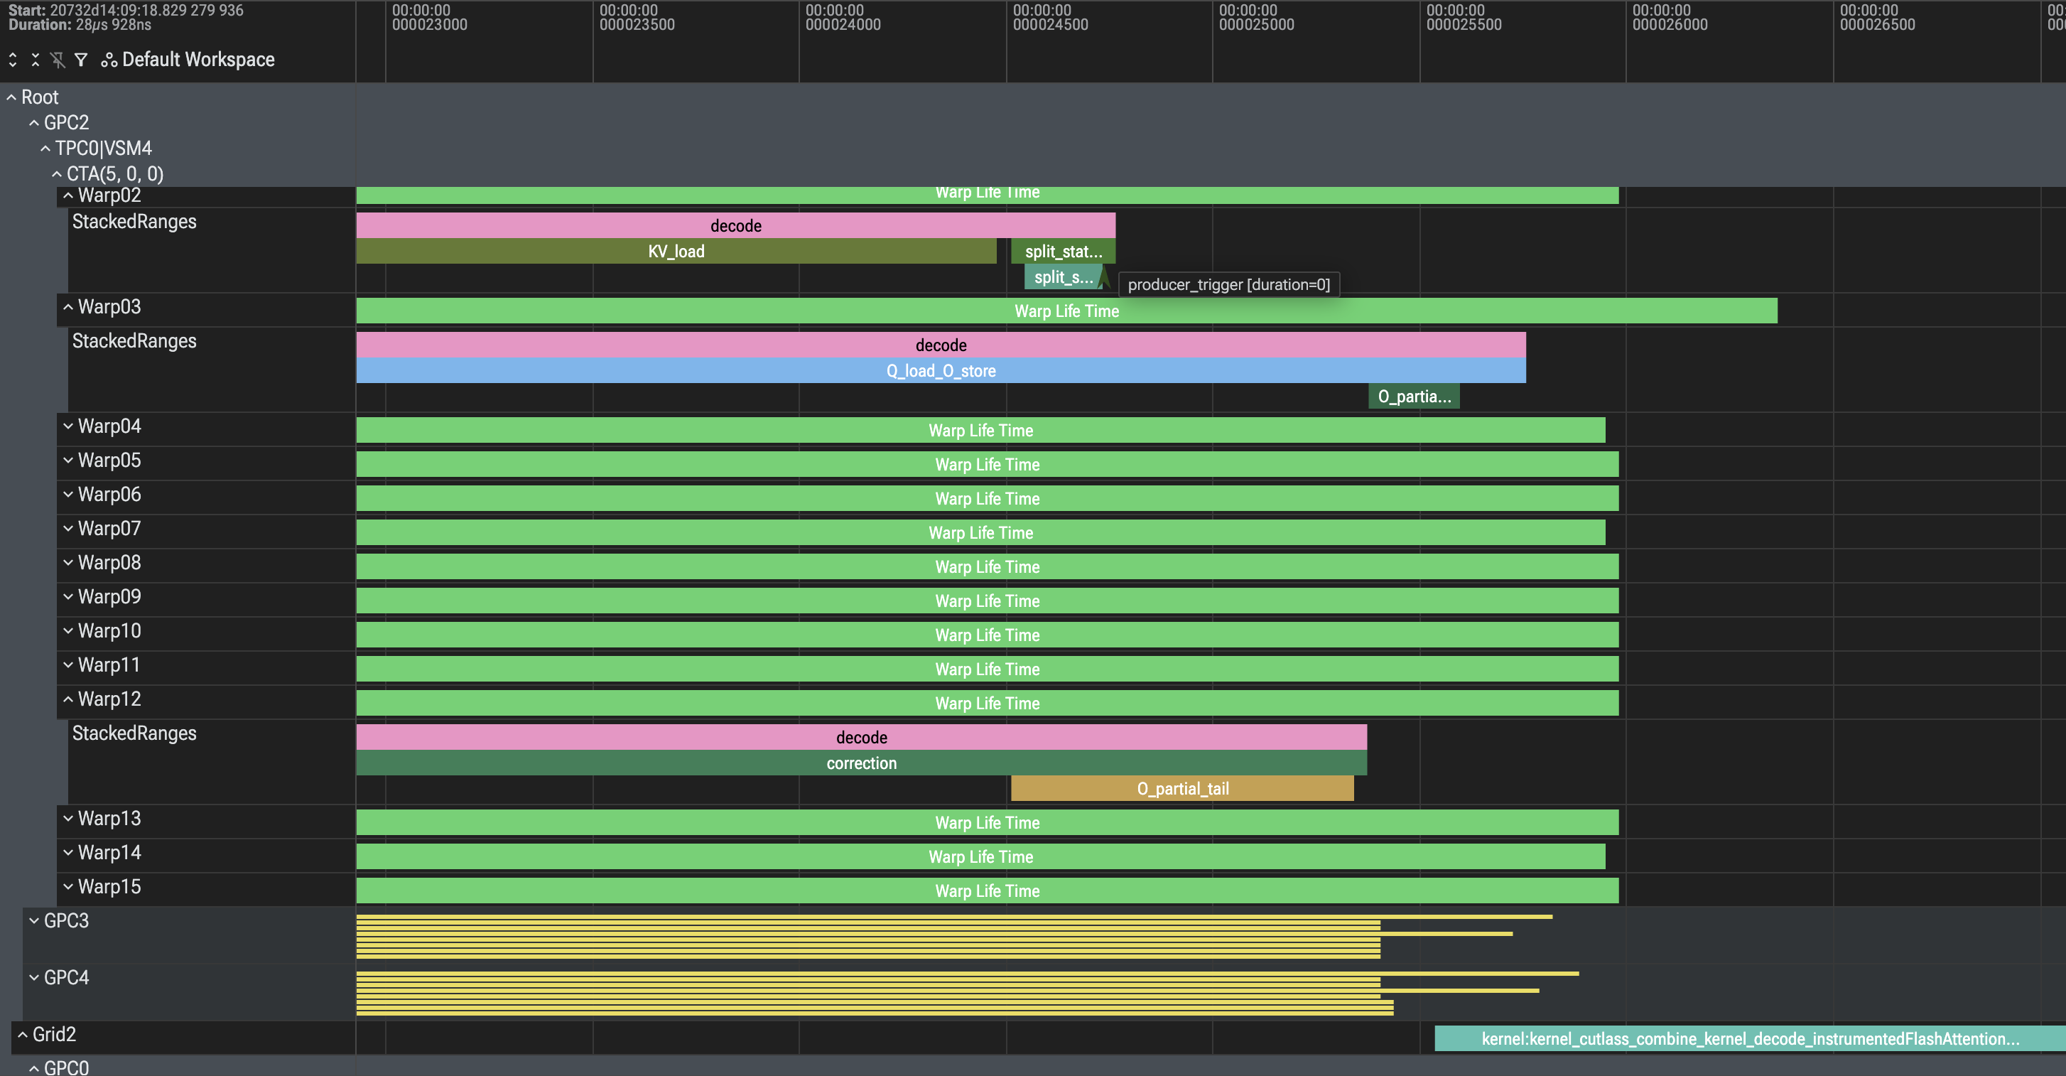
Task: Select the correction range in Warp12
Action: point(861,763)
